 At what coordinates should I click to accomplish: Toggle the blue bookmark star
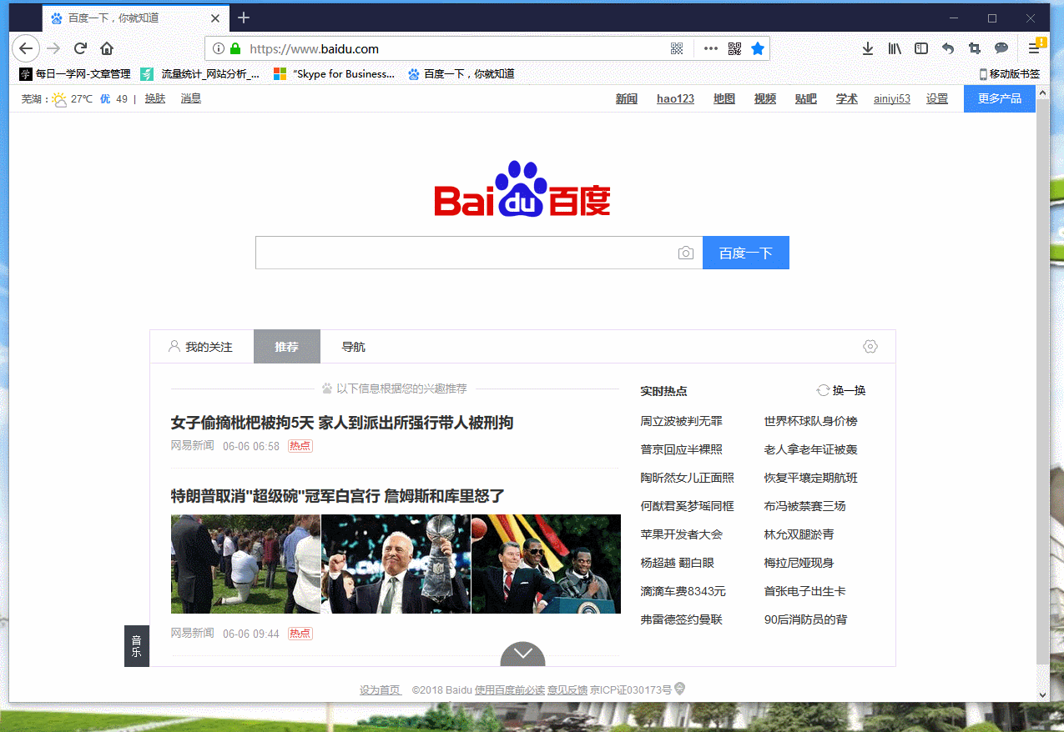758,49
